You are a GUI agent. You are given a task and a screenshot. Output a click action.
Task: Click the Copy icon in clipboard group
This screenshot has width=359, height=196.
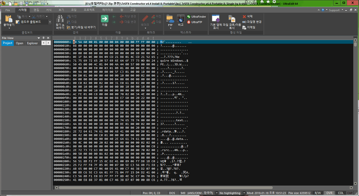coord(18,16)
